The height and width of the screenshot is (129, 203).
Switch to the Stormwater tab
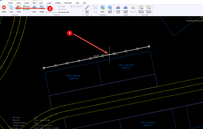tap(68, 3)
